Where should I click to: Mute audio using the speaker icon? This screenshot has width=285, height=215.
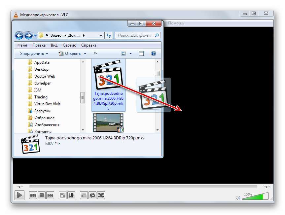click(238, 197)
